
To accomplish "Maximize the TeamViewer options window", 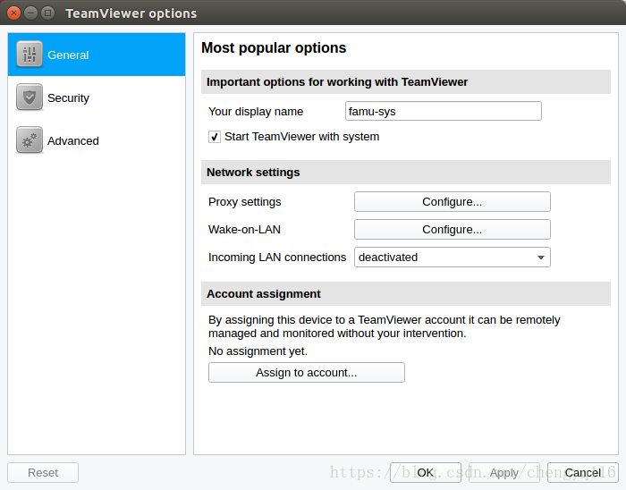I will (48, 13).
